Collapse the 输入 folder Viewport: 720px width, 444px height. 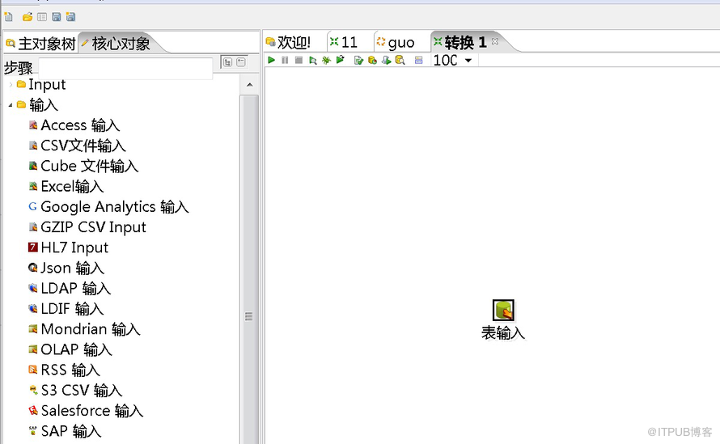(11, 105)
